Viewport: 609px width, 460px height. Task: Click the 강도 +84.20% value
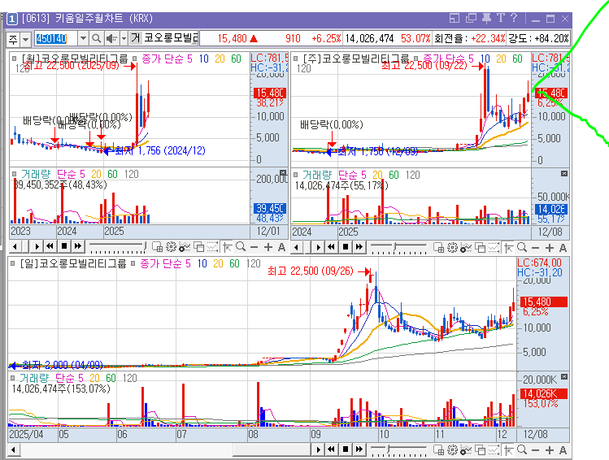click(x=551, y=38)
